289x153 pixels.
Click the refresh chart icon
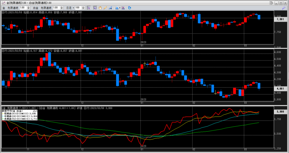[129, 8]
